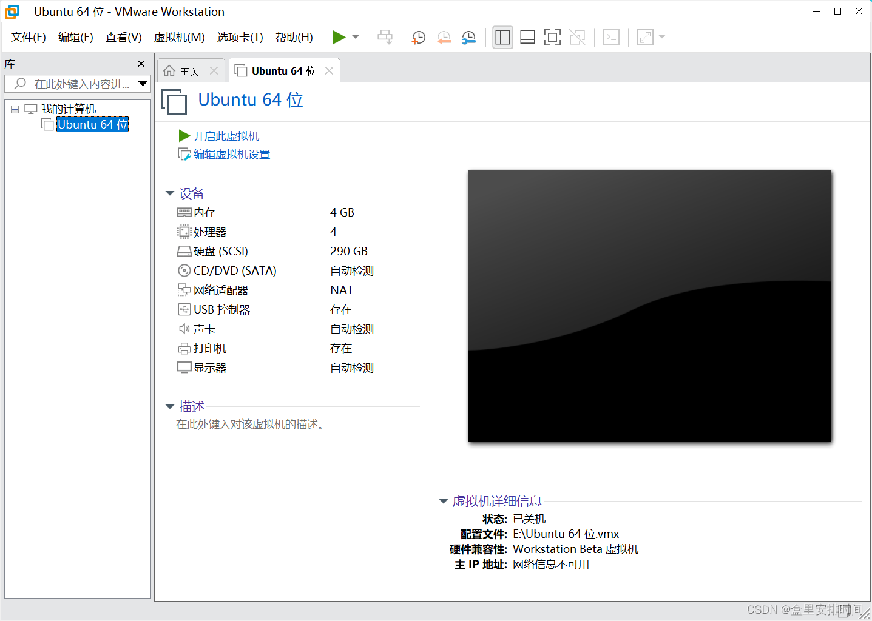
Task: Click the CD/DVD (SATA) disc icon
Action: tap(184, 270)
